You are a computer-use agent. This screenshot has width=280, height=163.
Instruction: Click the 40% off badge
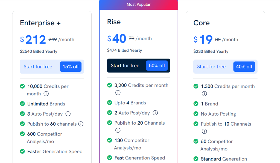click(x=244, y=67)
